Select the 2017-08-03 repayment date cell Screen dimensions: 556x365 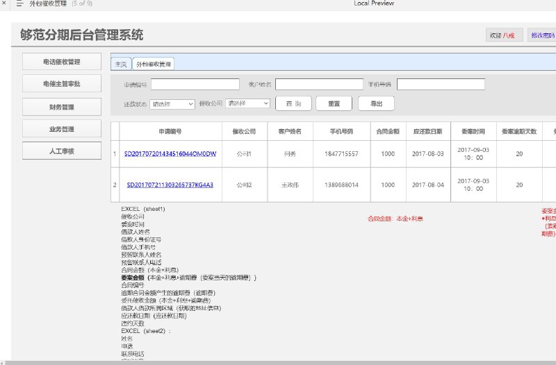428,153
